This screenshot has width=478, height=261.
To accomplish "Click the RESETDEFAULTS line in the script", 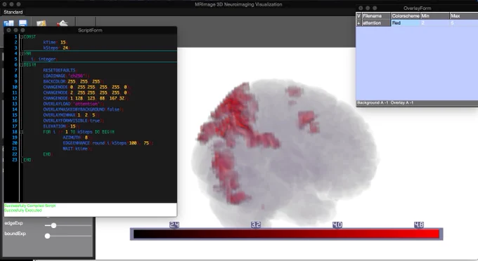I will tap(60, 70).
